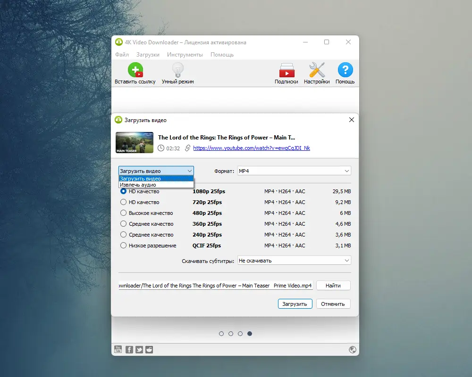Click the 9,2 MB size value

click(343, 202)
